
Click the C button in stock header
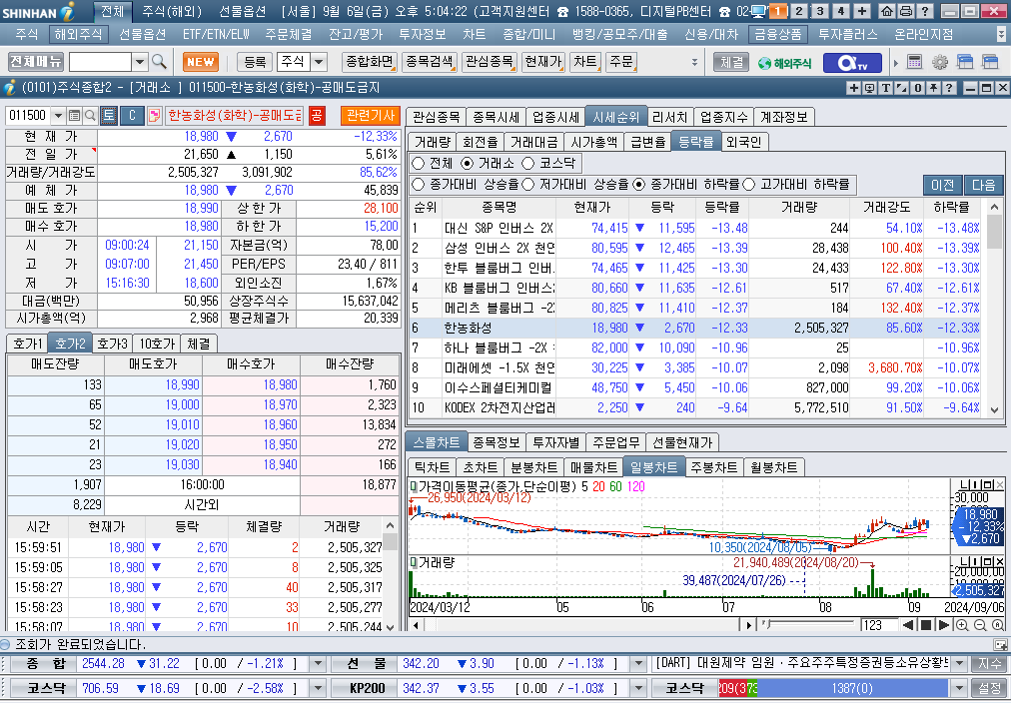132,116
